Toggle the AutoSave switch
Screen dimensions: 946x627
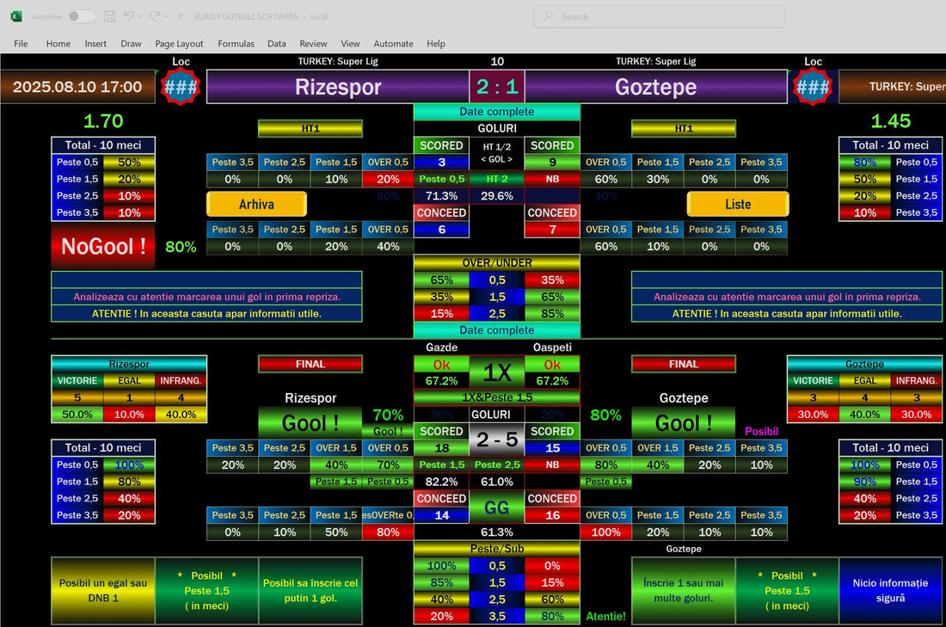pyautogui.click(x=82, y=16)
